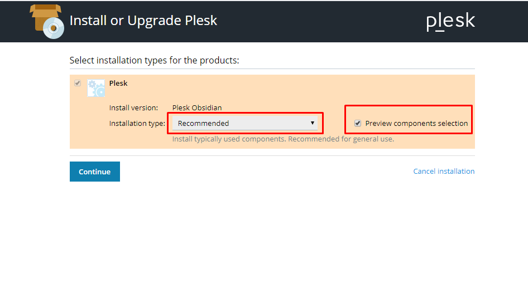Click the Recommended option text in combo box
Viewport: 528px width, 298px height.
click(203, 123)
